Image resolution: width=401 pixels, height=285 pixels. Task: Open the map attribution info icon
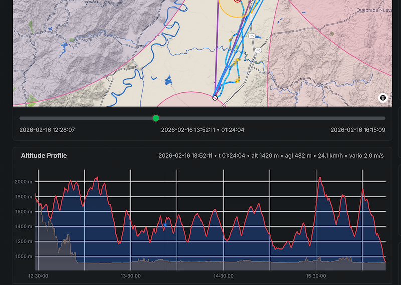[383, 98]
